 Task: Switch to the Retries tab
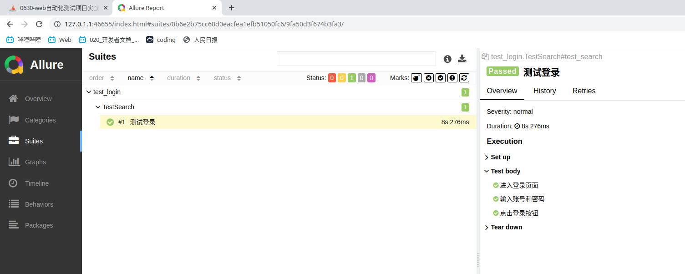584,91
